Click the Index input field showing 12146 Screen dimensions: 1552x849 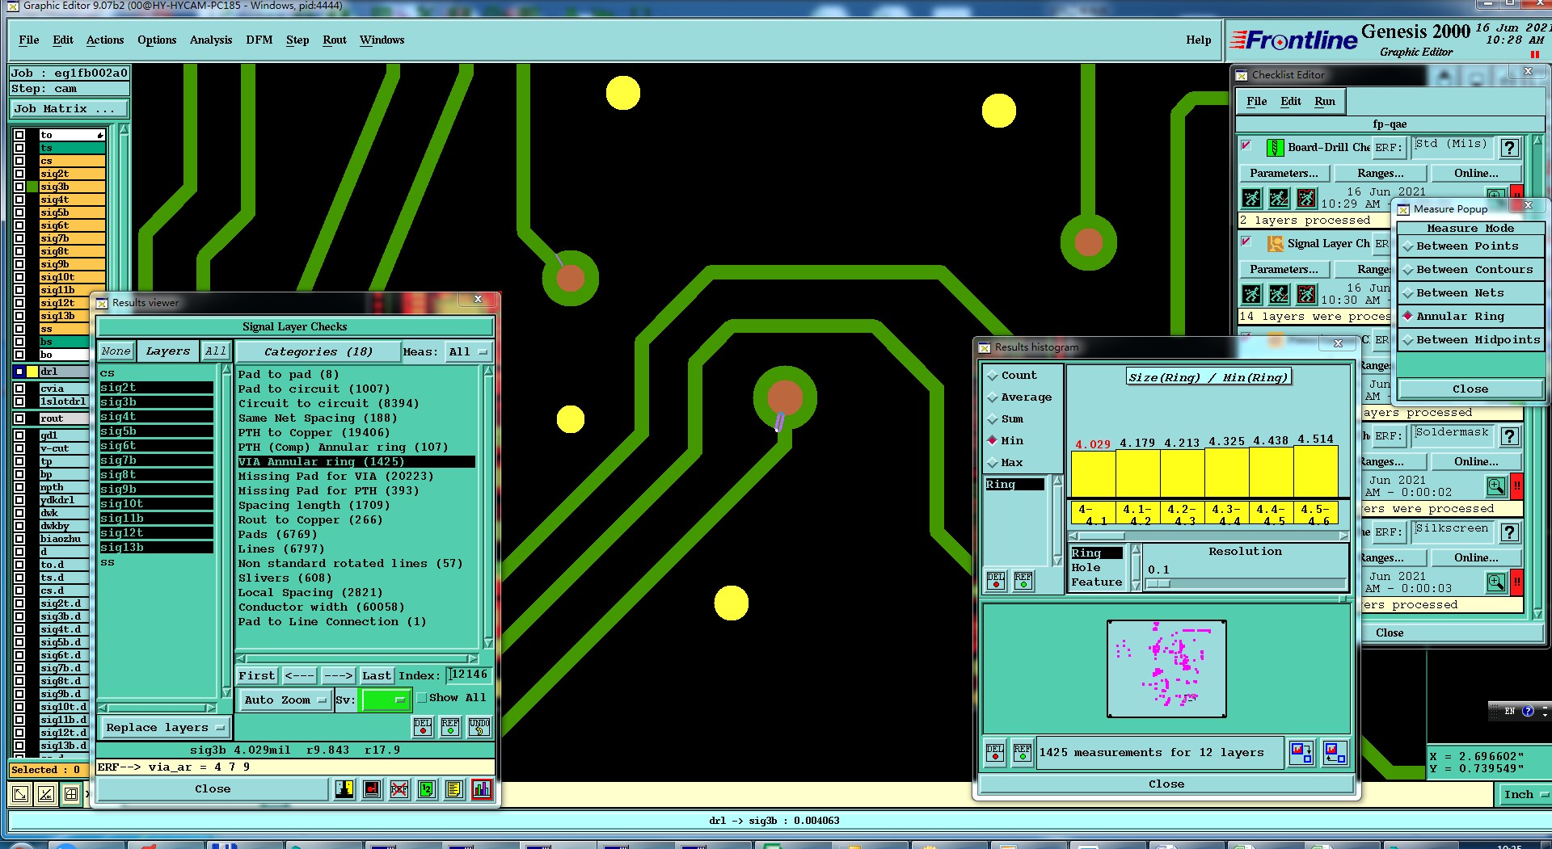469,675
